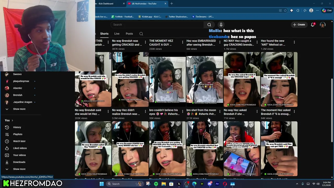Viewport: 334px width, 188px height.
Task: Open options menu for 'bro couldn't believe his eyes' short
Action: (183, 111)
